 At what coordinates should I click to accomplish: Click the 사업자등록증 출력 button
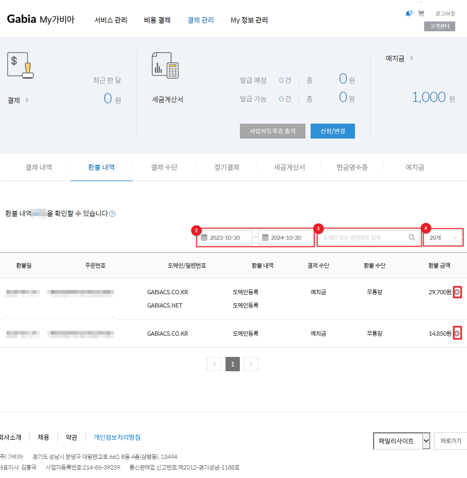[x=273, y=131]
